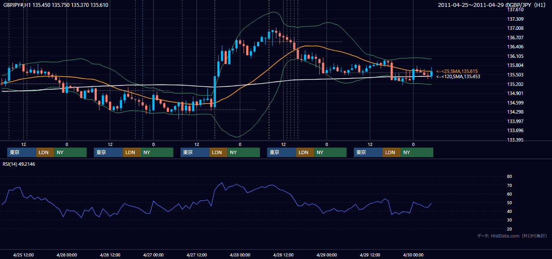Viewport: 552px width, 259px height.
Task: Select the orange <-<25,SMA,135.615 label
Action: (x=457, y=71)
